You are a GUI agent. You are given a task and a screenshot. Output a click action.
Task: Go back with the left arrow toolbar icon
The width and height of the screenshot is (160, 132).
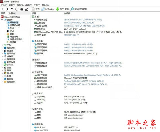(x=3, y=9)
